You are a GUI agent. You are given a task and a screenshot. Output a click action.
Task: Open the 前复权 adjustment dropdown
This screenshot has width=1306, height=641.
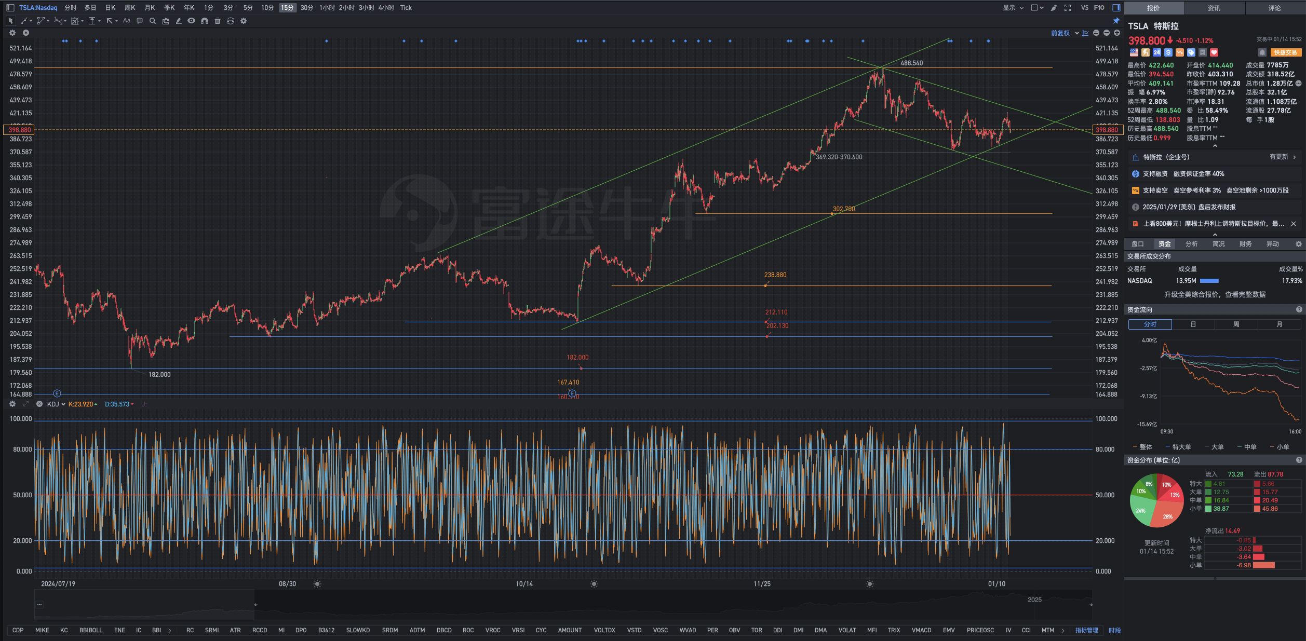pyautogui.click(x=1065, y=33)
